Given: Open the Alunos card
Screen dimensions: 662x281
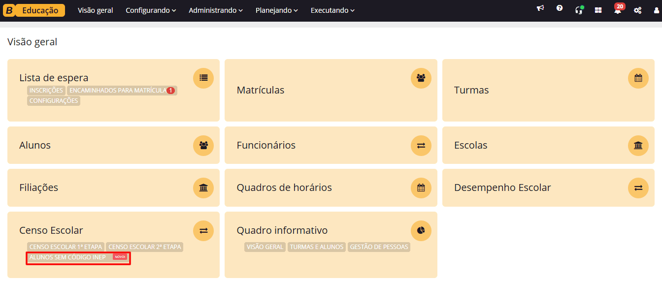Looking at the screenshot, I should (x=113, y=145).
